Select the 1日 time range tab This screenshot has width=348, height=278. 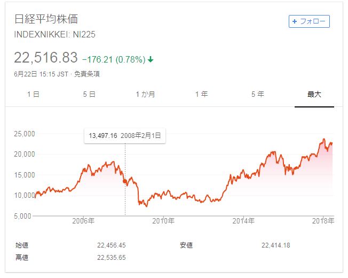tap(33, 94)
